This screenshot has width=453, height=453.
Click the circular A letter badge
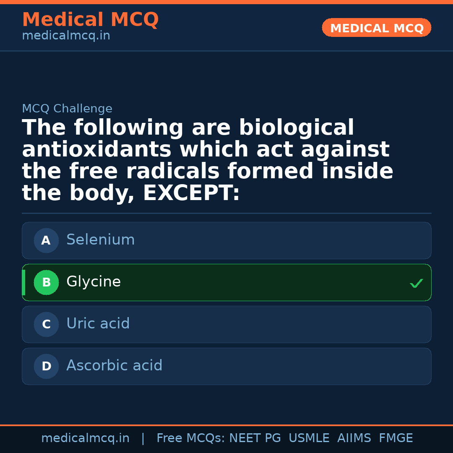[x=46, y=241]
